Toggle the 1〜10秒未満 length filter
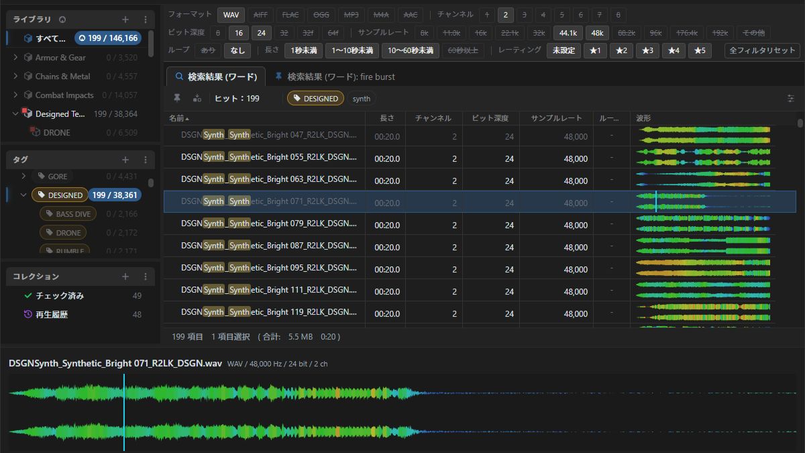 coord(352,50)
